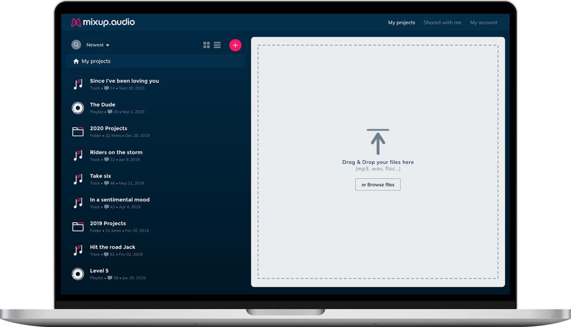571x327 pixels.
Task: Click comment icon under In a sentimental mood
Action: pos(107,207)
